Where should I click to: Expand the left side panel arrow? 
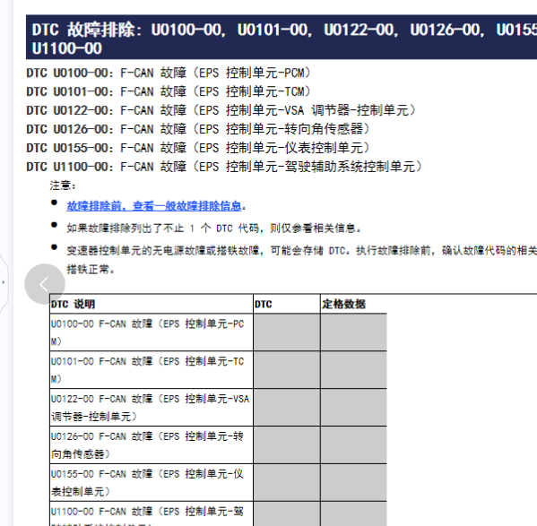4,282
